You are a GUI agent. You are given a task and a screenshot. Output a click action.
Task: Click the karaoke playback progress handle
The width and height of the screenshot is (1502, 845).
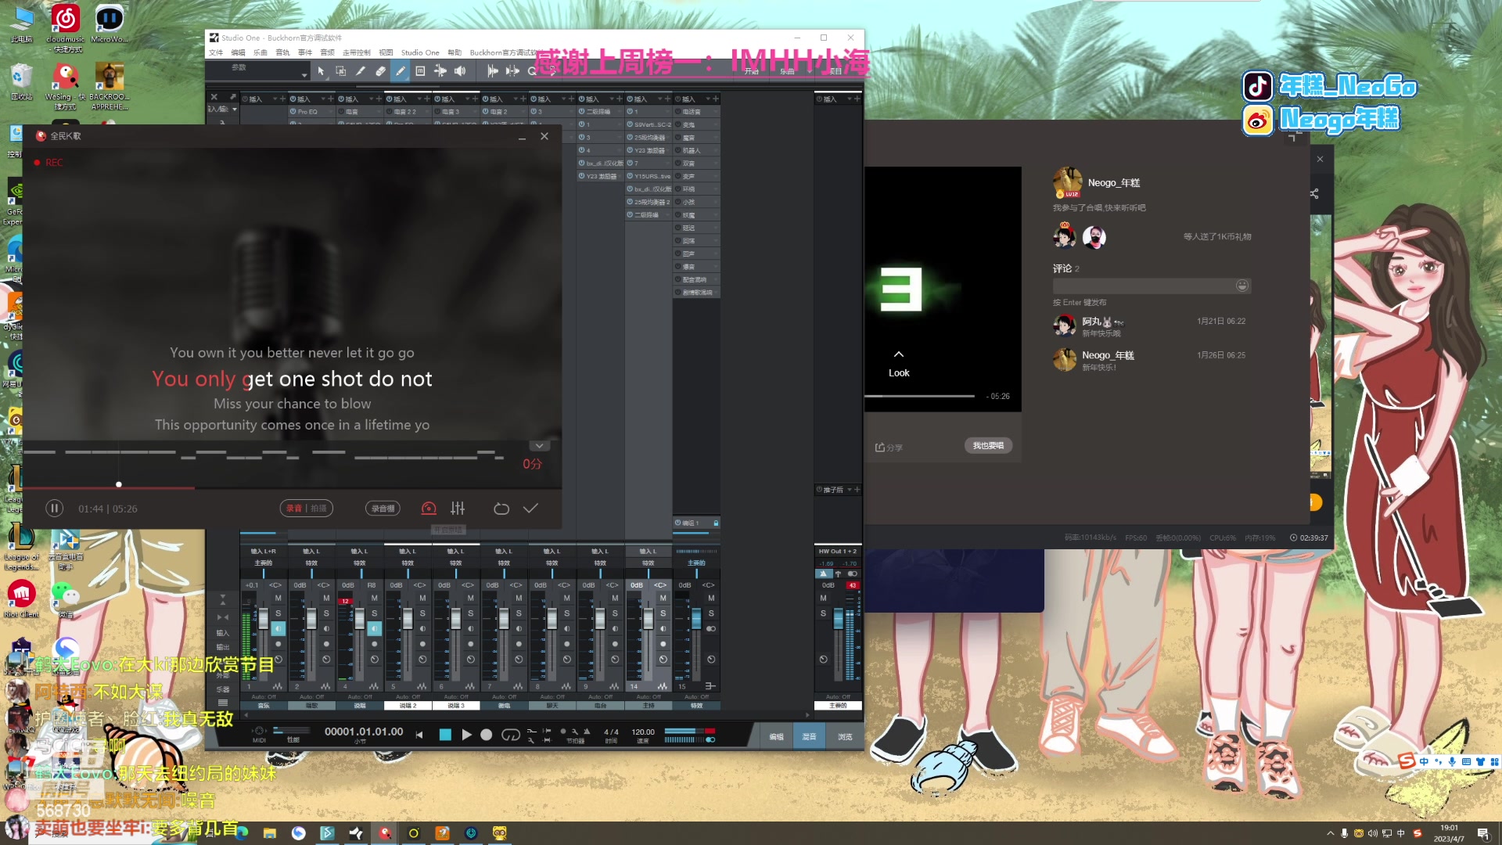(119, 484)
